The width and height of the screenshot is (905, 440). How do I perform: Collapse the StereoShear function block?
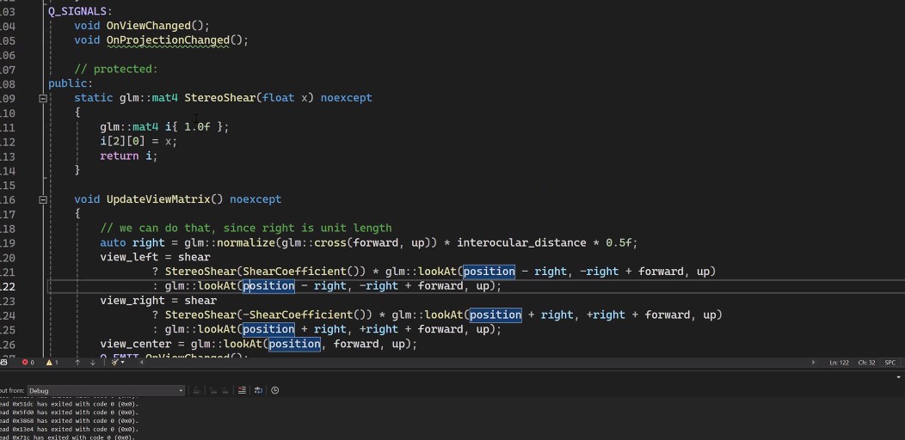point(42,98)
